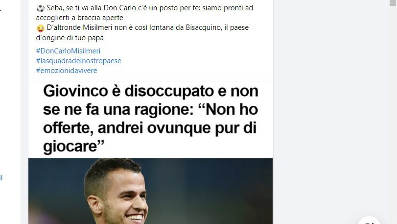
Task: Click the scrollbar track below the thumb
Action: pyautogui.click(x=393, y=114)
